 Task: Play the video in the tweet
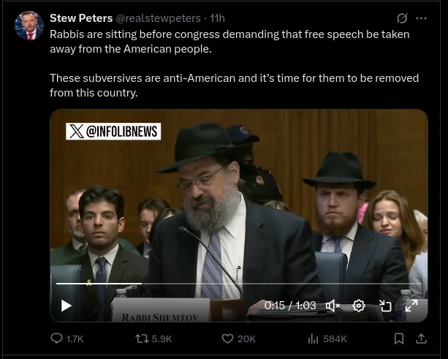click(67, 306)
